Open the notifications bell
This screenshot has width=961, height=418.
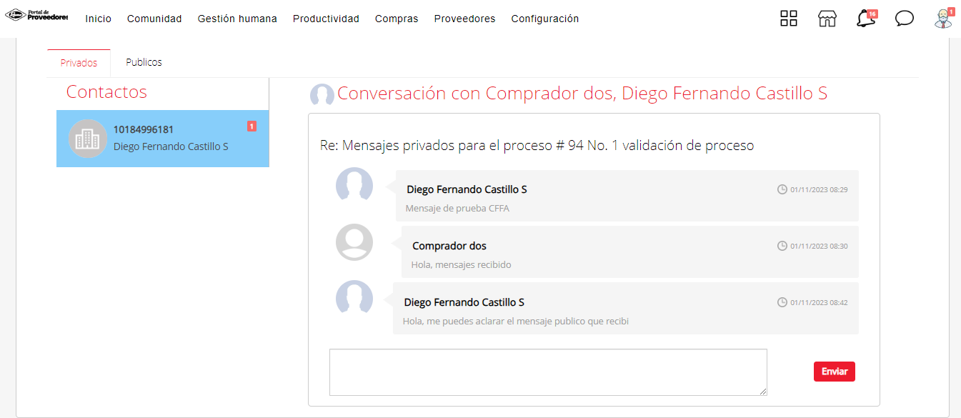pos(865,19)
